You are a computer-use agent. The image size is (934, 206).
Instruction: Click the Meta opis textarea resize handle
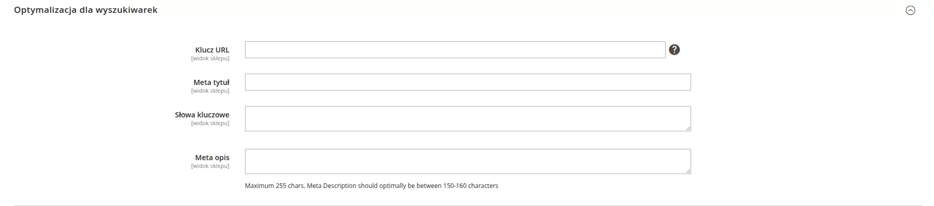click(x=688, y=171)
